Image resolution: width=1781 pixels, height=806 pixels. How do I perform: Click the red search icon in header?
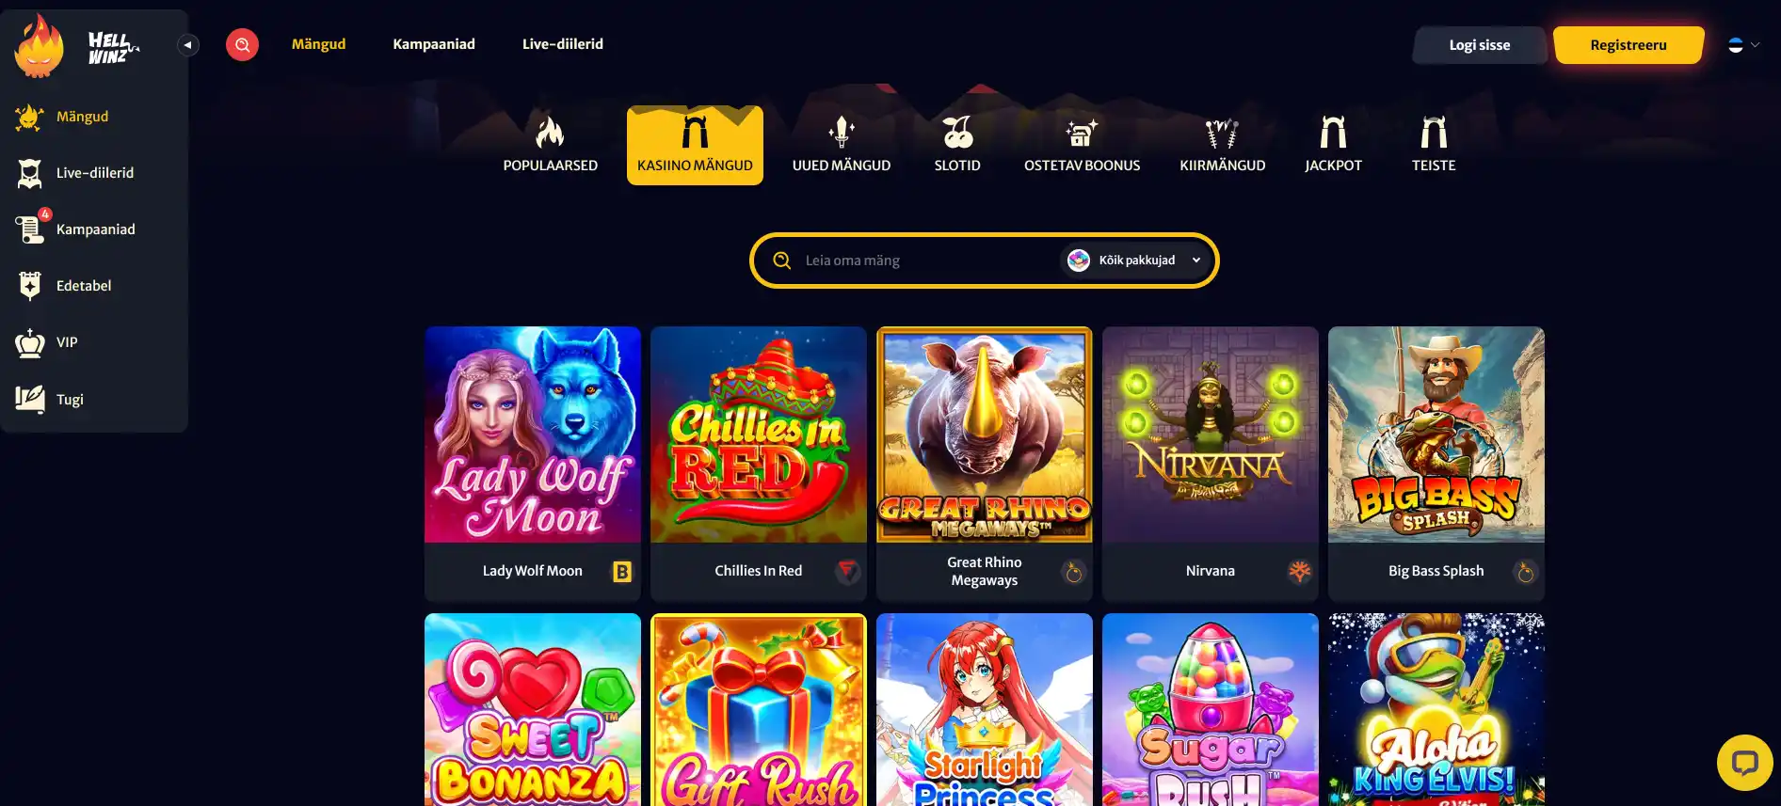(242, 44)
